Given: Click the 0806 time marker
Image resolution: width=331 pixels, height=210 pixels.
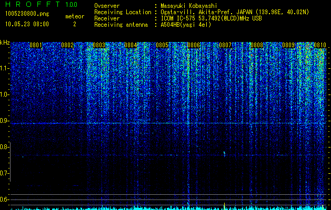Looking at the screenshot, I should [194, 45].
